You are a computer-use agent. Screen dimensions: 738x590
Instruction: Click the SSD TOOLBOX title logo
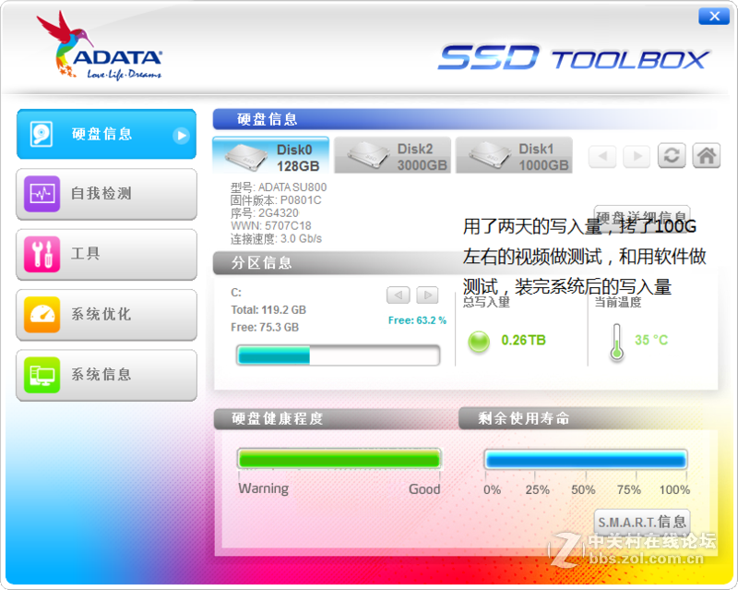(x=573, y=58)
